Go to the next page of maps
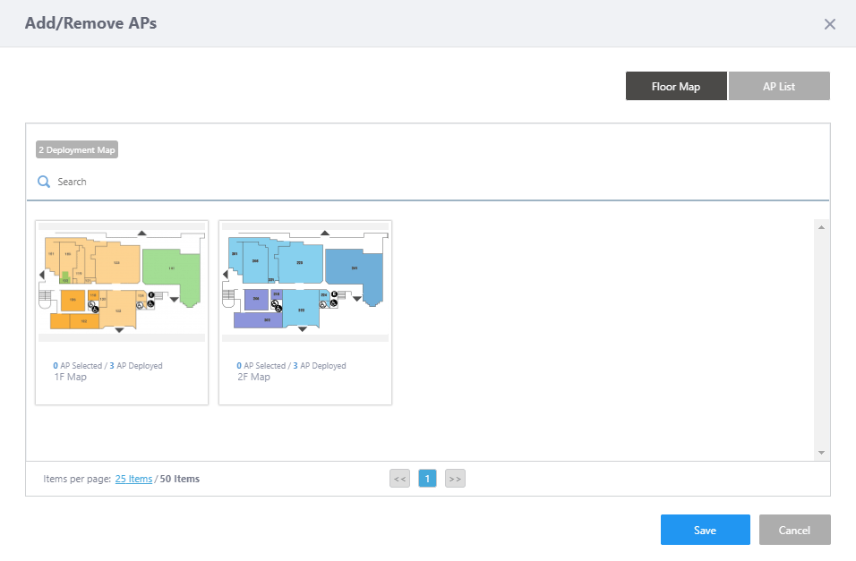The image size is (856, 561). 455,479
